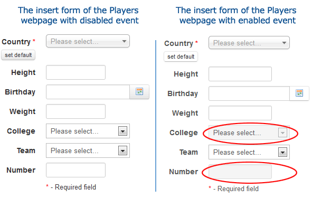312x198 pixels.
Task: Click the Birthday text field in right form
Action: 249,93
